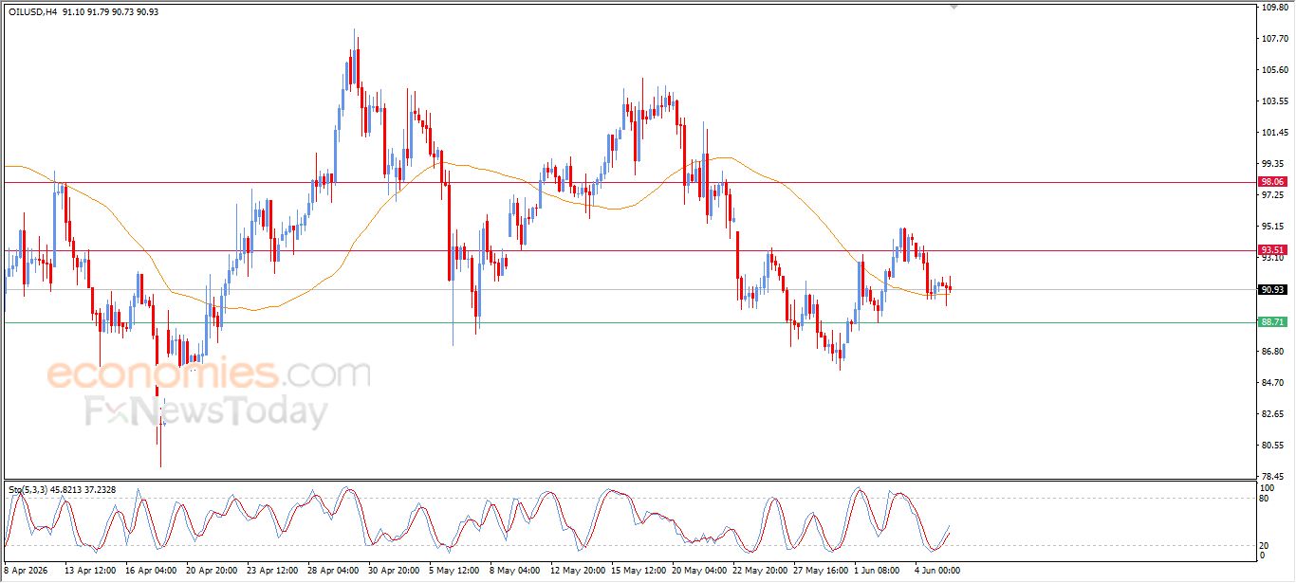Viewport: 1296px width, 583px height.
Task: Click the 107.70 price axis label
Action: coord(1274,39)
